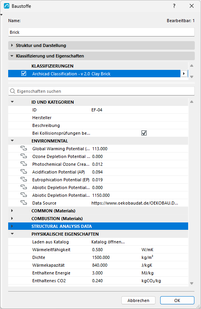Viewport: 201px width, 309px height.
Task: Click Global Warming Potential value 113.000
Action: click(x=100, y=149)
